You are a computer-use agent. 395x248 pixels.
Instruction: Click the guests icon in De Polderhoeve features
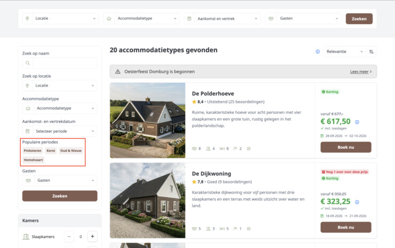[194, 149]
